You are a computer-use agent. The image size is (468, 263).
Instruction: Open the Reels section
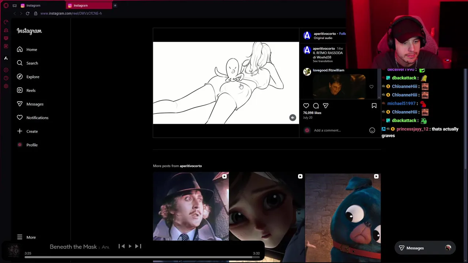coord(26,90)
